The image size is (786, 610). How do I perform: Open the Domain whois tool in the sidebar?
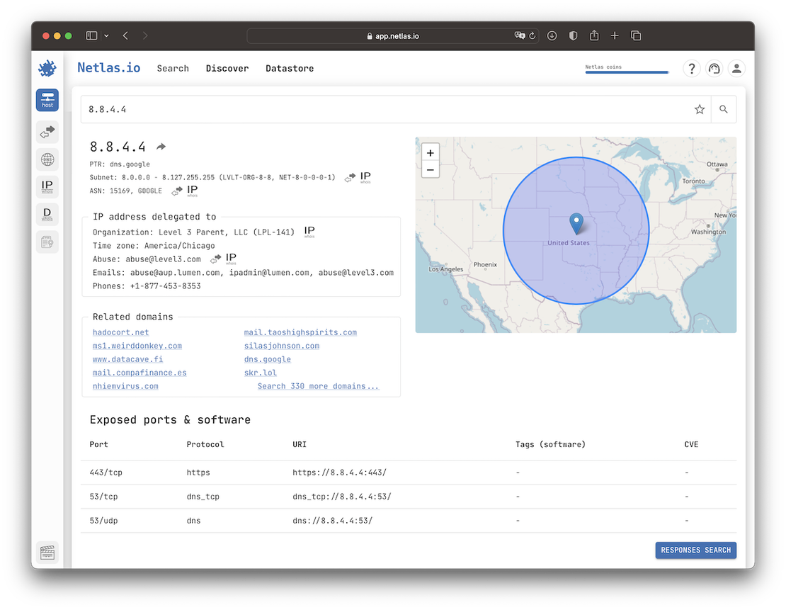(x=47, y=214)
